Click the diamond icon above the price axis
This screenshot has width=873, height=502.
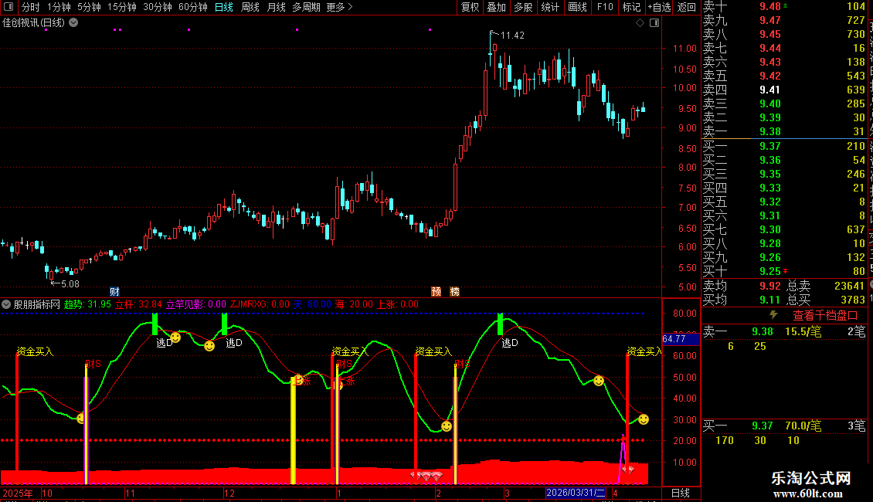coord(640,23)
